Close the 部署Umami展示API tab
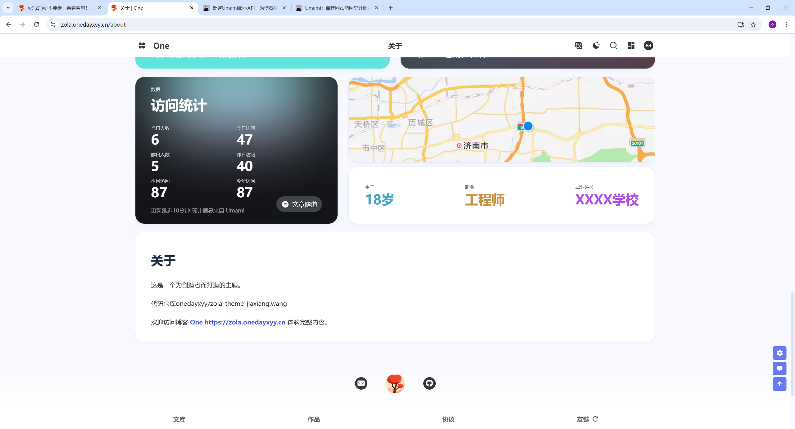Viewport: 795px width, 429px height. (x=284, y=8)
